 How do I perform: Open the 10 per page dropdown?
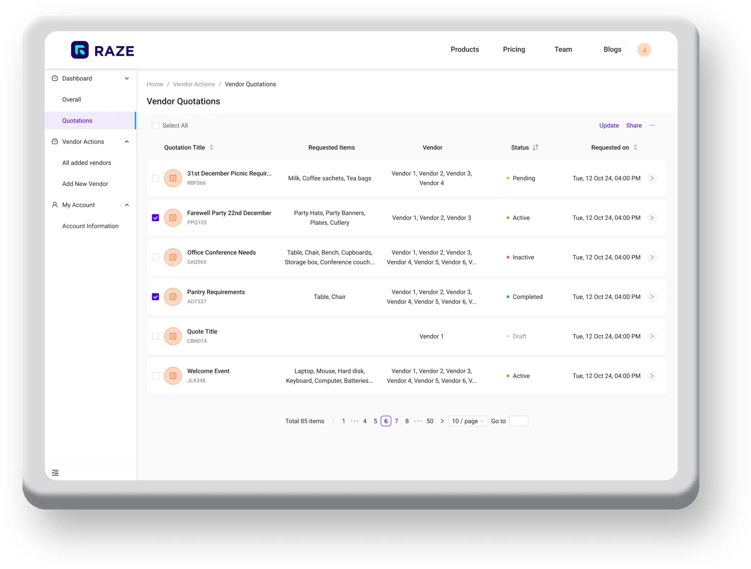(469, 421)
